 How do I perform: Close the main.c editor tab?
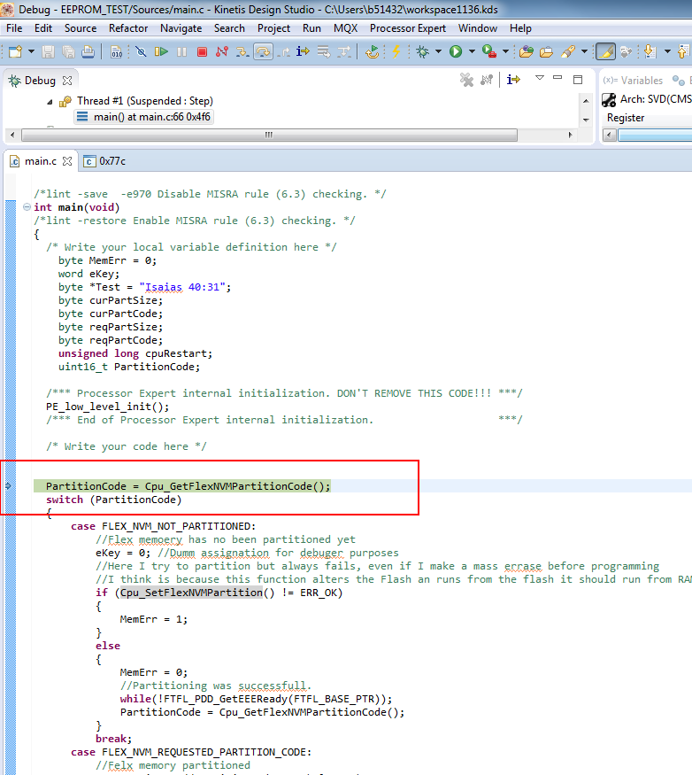(67, 161)
